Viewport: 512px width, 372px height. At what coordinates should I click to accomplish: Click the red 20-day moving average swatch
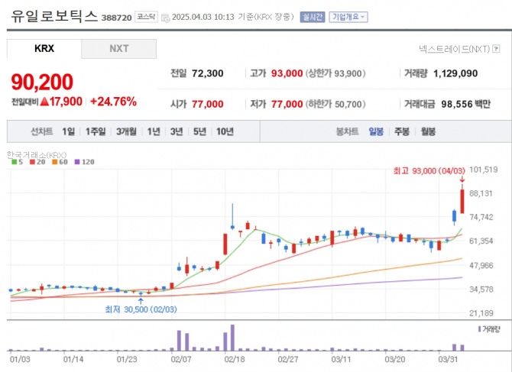(32, 162)
